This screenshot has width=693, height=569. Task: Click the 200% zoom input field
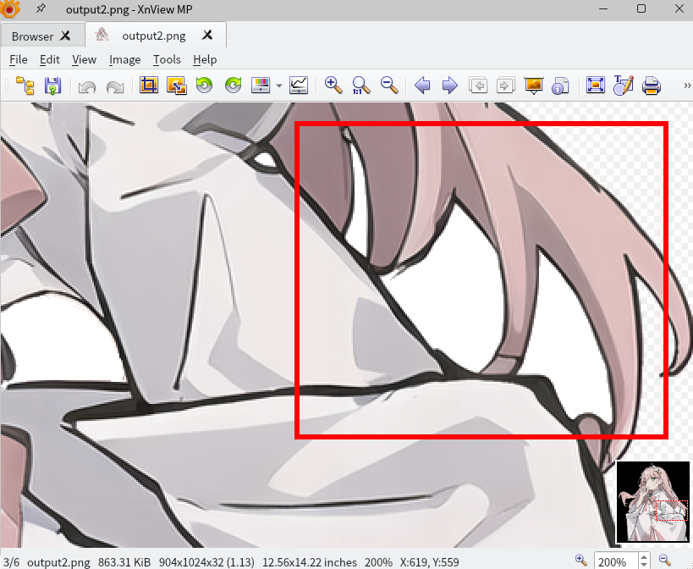pyautogui.click(x=616, y=562)
